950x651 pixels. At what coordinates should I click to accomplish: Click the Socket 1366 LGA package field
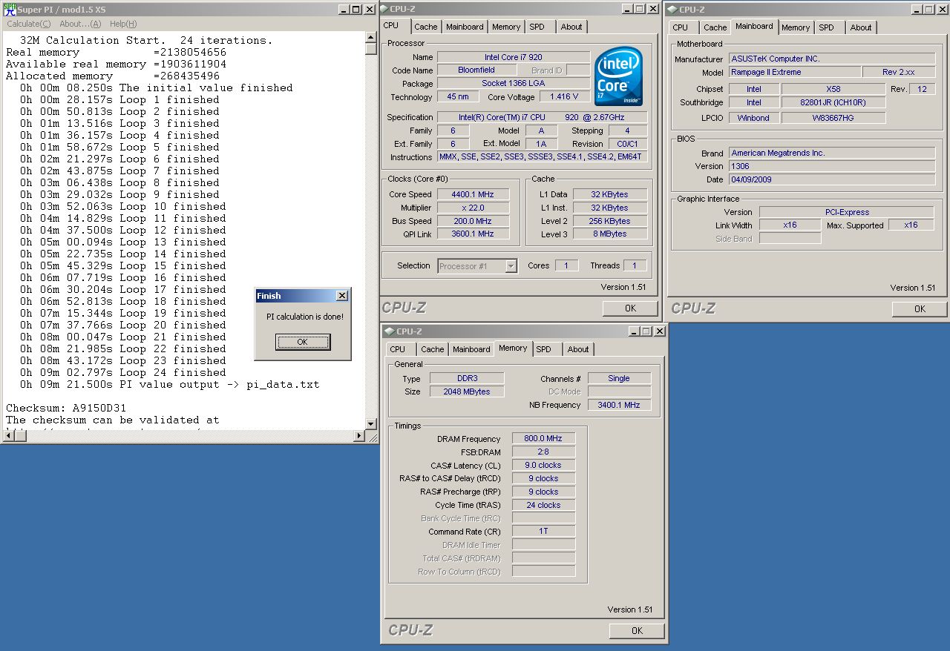(x=514, y=84)
